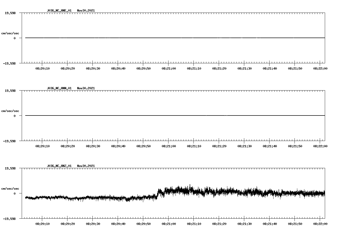This screenshot has height=233, width=343.
Task: Select the Nov30,2021 date on HNN plot
Action: point(86,88)
